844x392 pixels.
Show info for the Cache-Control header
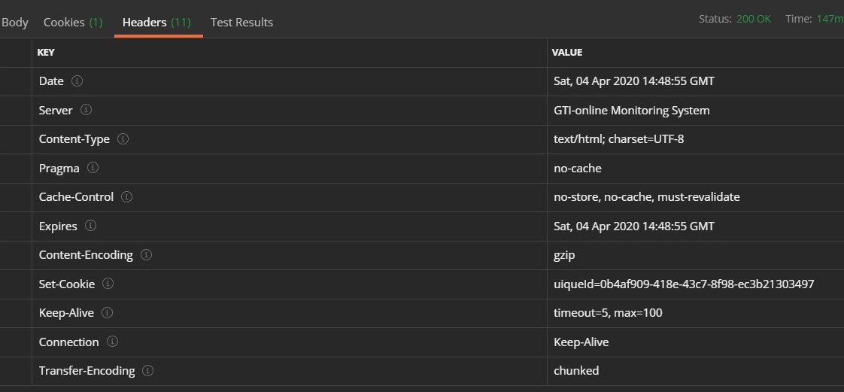click(x=127, y=197)
